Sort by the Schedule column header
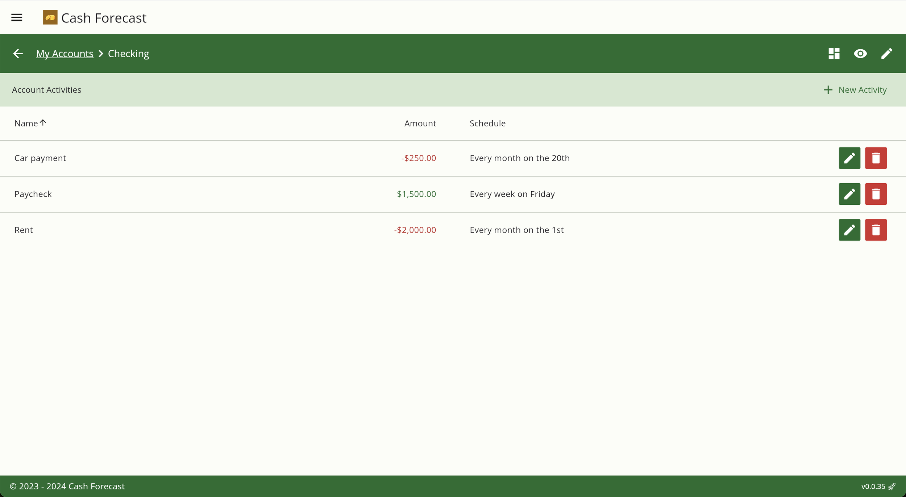Screen dimensions: 906x497 point(487,123)
